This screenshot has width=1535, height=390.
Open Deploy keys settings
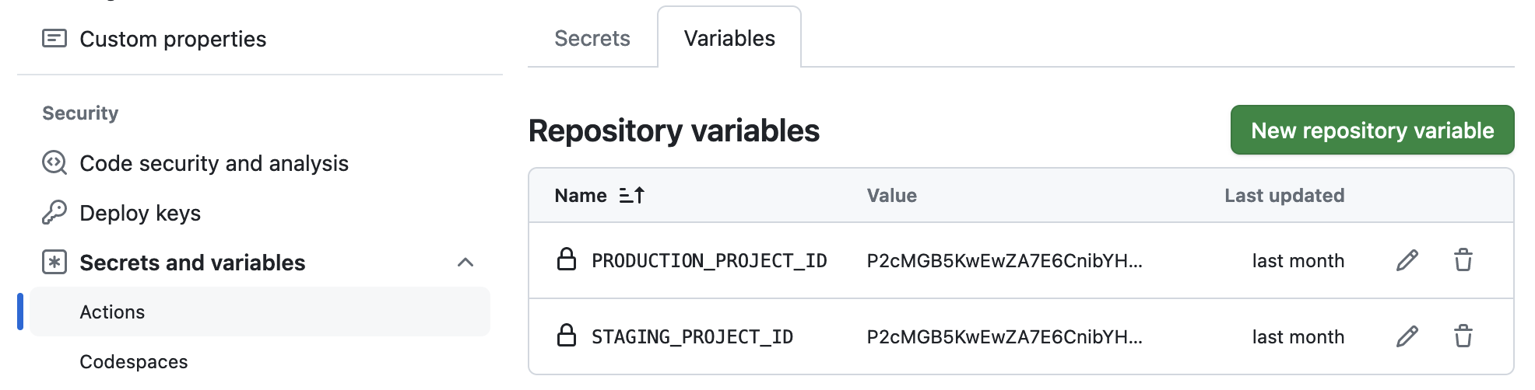click(140, 213)
